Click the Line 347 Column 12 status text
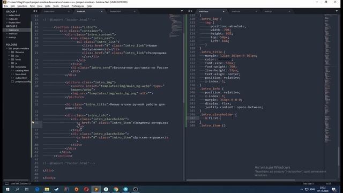Image resolution: width=343 pixels, height=193 pixels. coord(21,183)
